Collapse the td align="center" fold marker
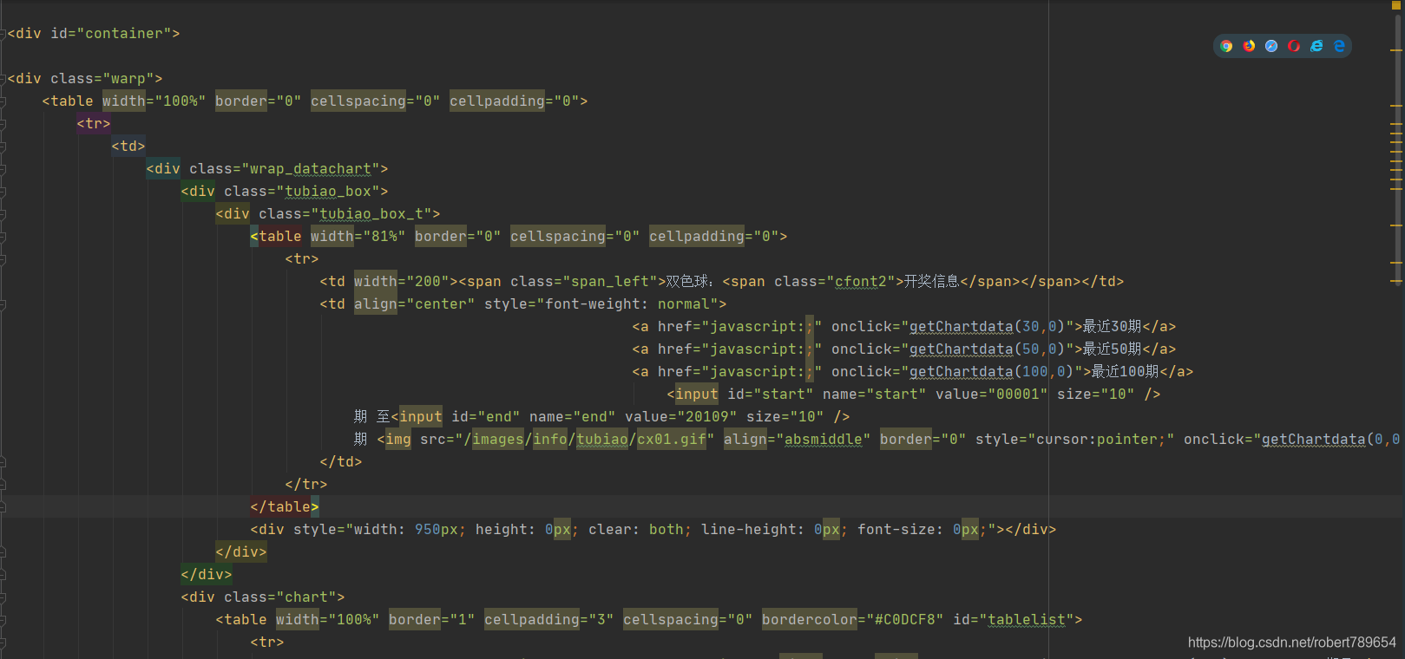The image size is (1405, 659). tap(3, 304)
